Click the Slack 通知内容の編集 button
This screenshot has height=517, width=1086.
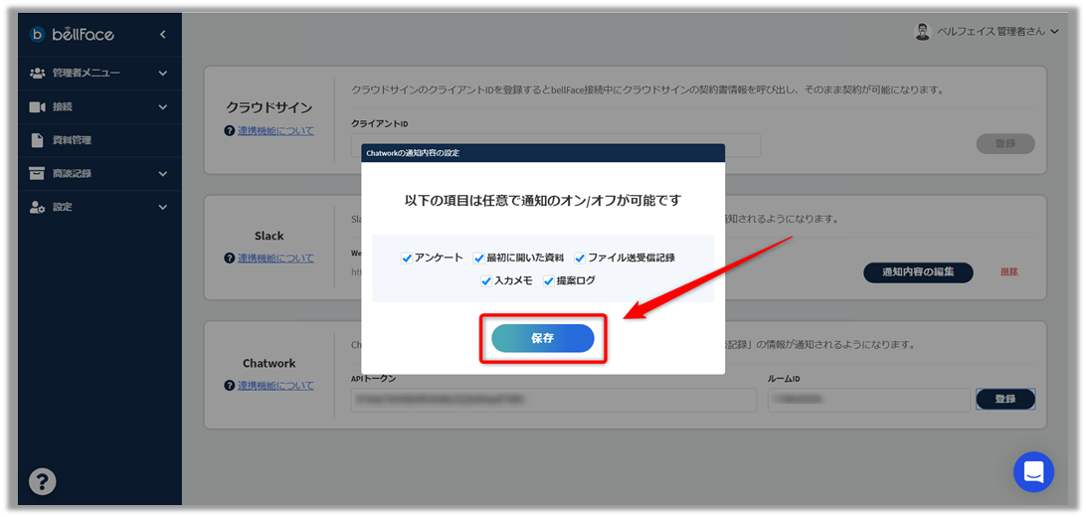[x=918, y=272]
